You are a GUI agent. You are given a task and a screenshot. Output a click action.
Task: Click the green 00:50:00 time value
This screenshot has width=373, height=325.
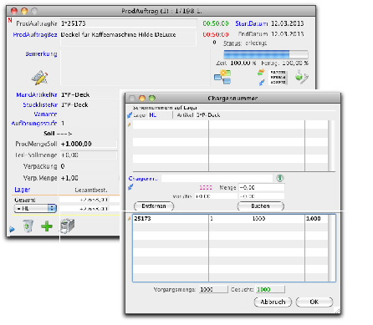tap(216, 23)
